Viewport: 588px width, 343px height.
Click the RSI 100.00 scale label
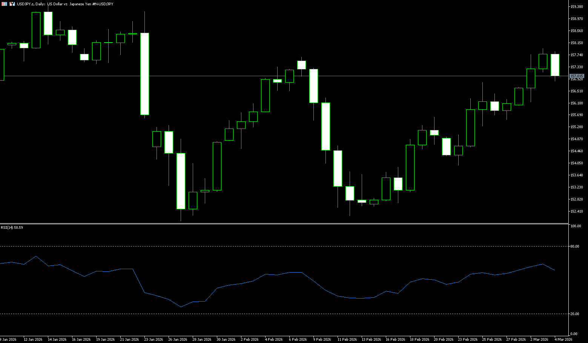coord(576,226)
